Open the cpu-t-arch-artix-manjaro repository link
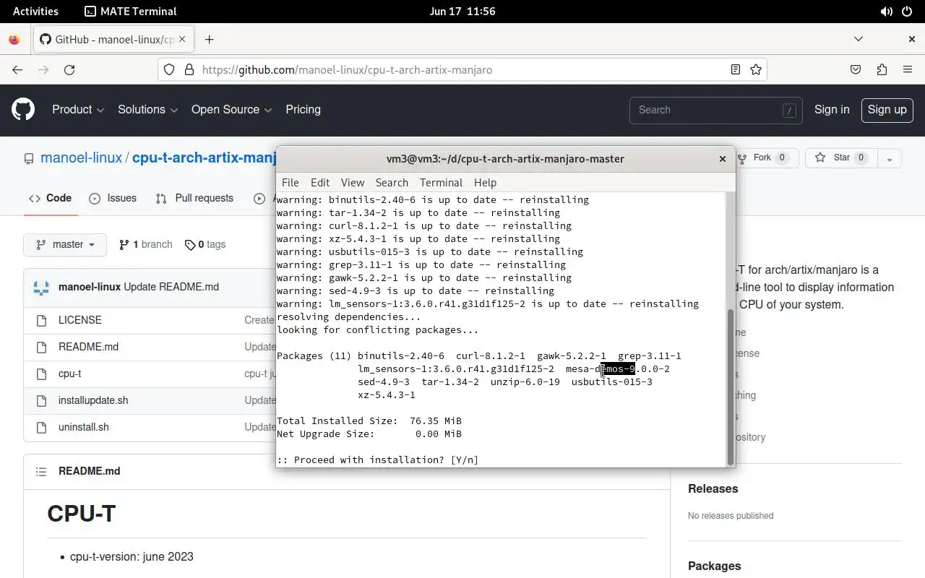The height and width of the screenshot is (578, 925). tap(205, 158)
